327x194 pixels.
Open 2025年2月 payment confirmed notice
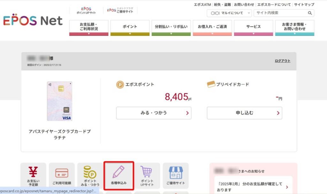(253, 187)
